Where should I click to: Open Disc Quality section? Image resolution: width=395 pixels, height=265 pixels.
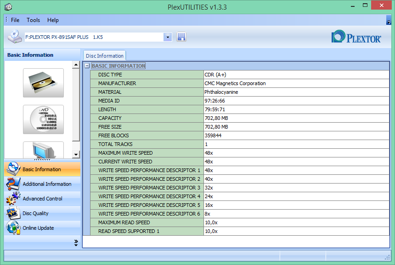[x=42, y=213]
